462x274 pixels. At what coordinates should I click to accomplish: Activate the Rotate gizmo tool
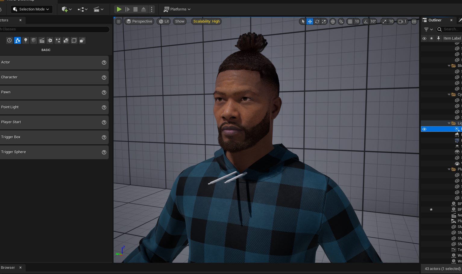click(317, 21)
